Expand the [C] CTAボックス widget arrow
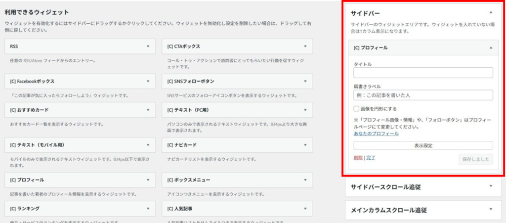Image resolution: width=506 pixels, height=223 pixels. [x=305, y=46]
